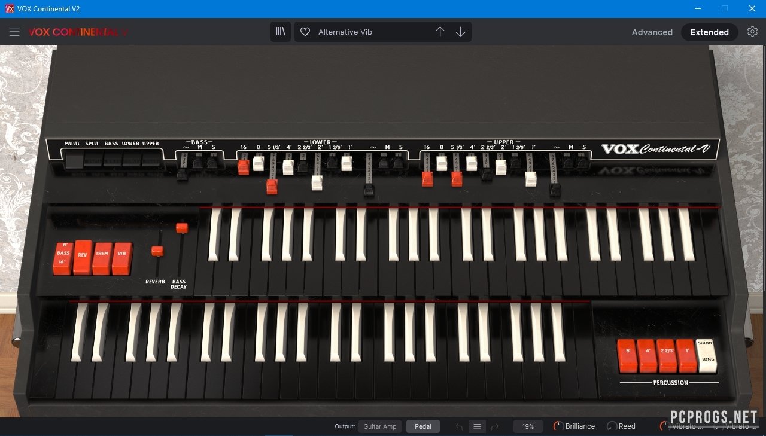Click the VOX Continental V logo
Screen dimensions: 766x436
(78, 32)
